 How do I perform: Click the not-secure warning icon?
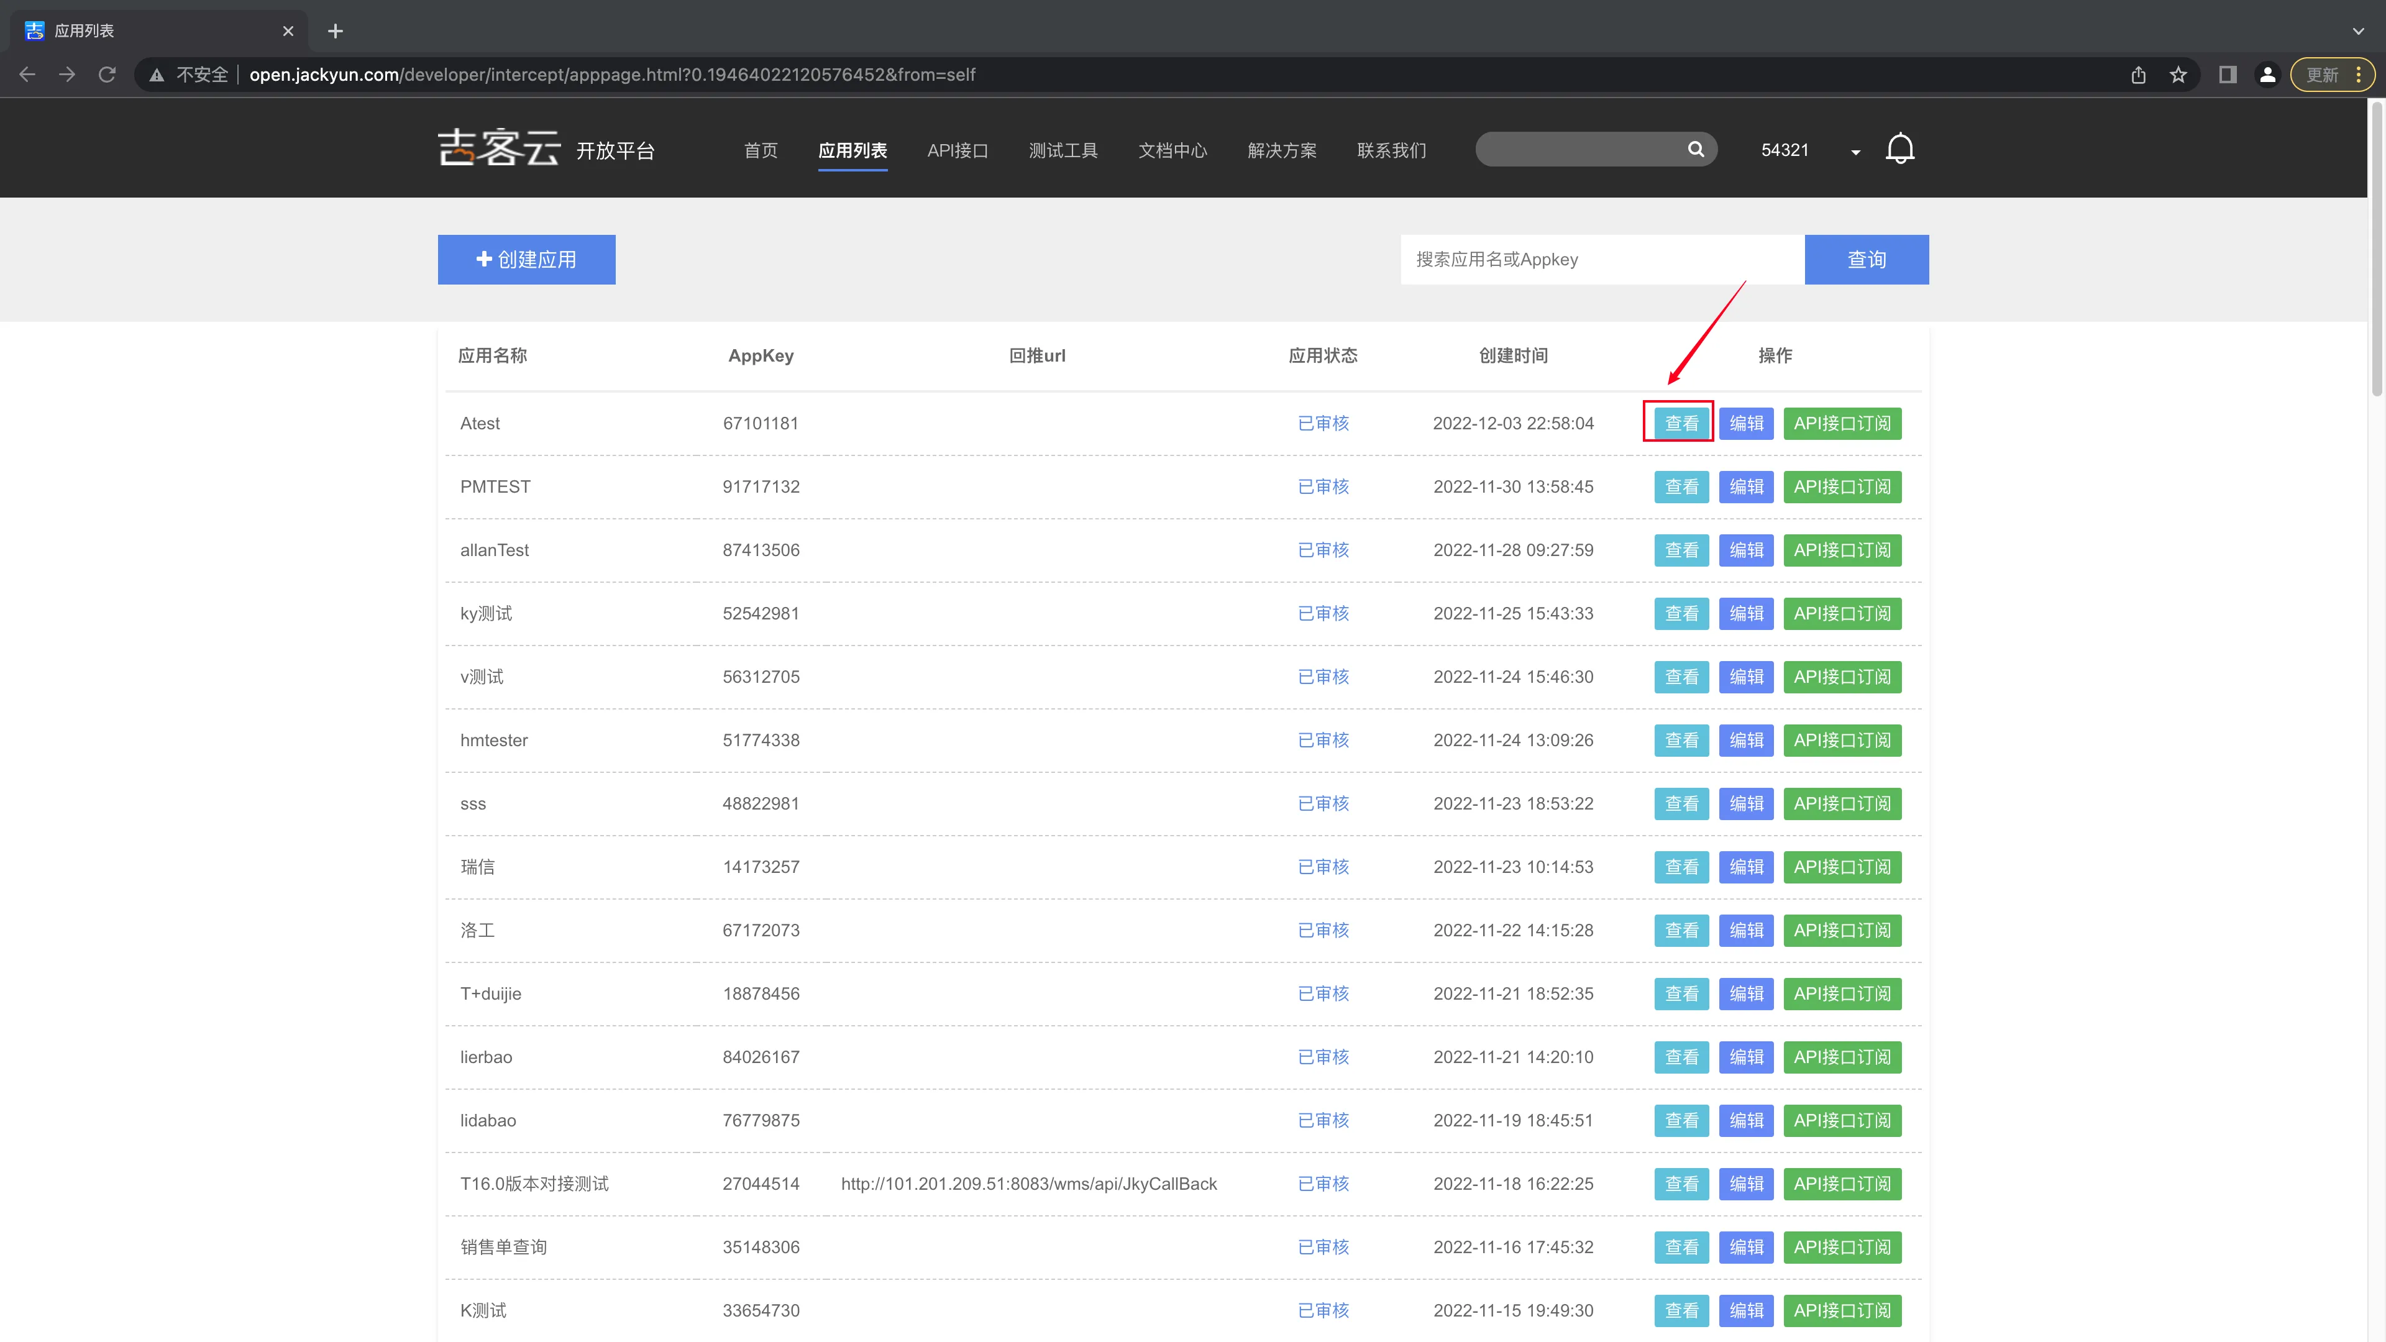click(157, 75)
